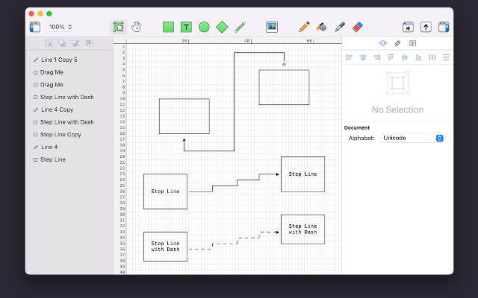Click the Export up-arrow button
Viewport: 478px width, 298px height.
click(x=426, y=27)
